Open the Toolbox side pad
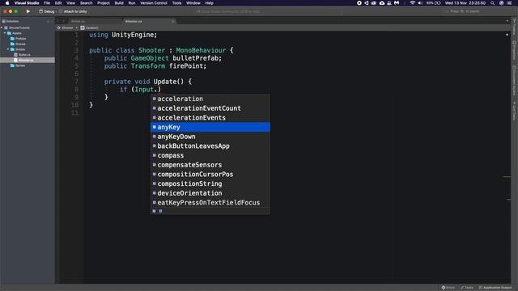Image resolution: width=518 pixels, height=291 pixels. (x=515, y=27)
